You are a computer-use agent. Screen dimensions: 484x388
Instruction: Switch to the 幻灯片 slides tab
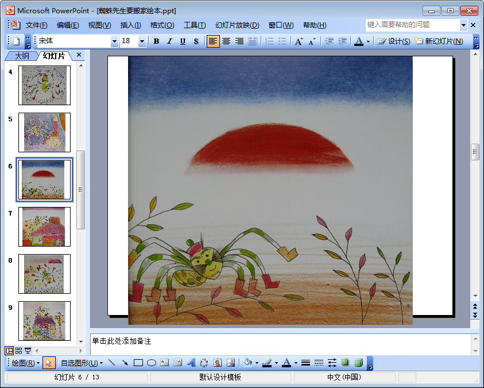pos(54,56)
